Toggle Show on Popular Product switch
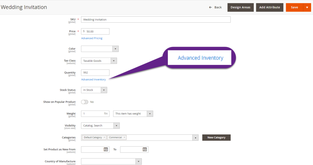This screenshot has height=165, width=313. 85,102
